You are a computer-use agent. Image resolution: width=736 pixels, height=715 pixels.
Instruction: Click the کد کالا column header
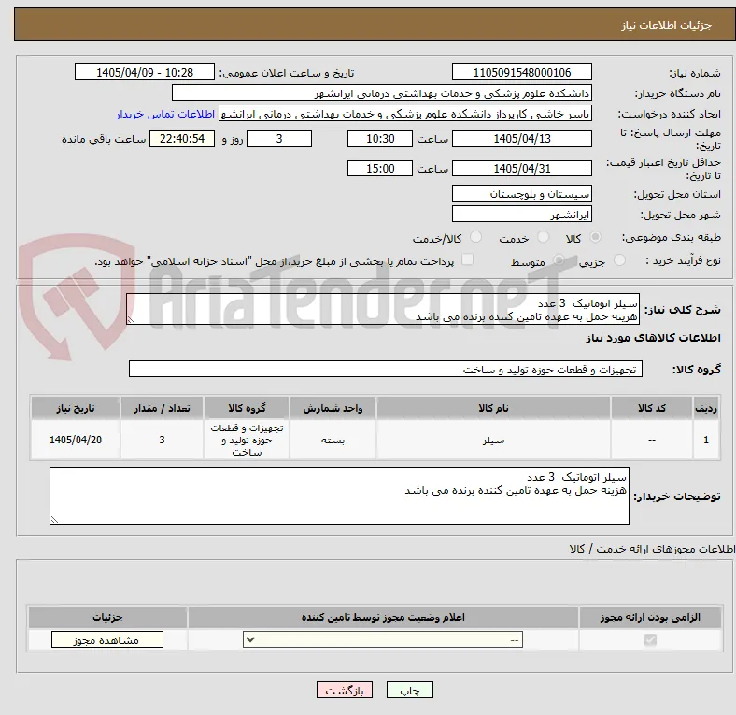[652, 408]
